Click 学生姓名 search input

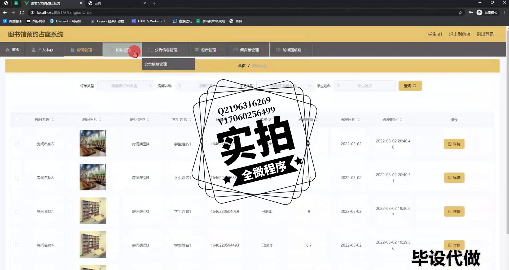tap(365, 86)
